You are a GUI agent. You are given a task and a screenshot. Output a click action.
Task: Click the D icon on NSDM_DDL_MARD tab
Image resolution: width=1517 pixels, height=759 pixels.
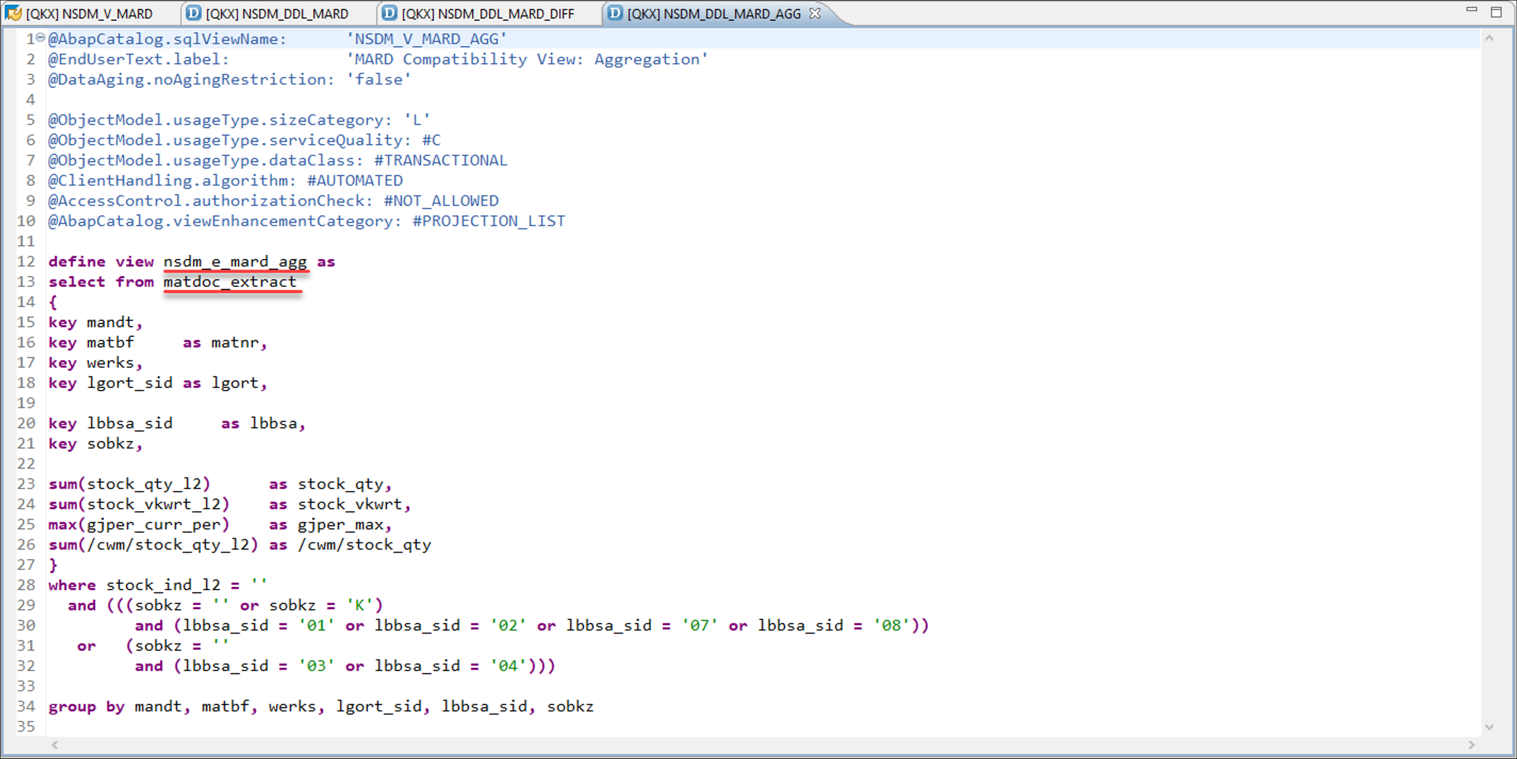point(193,13)
